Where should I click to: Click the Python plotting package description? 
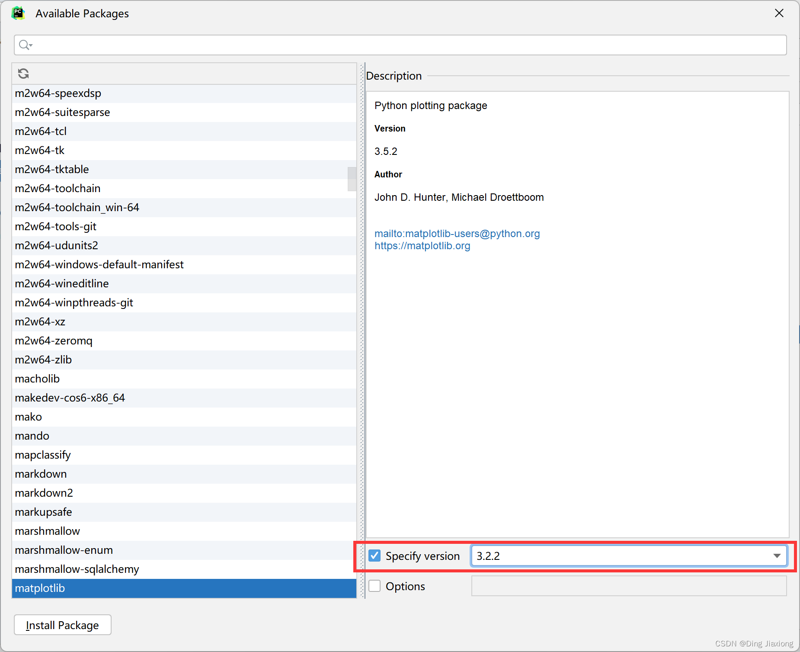431,106
